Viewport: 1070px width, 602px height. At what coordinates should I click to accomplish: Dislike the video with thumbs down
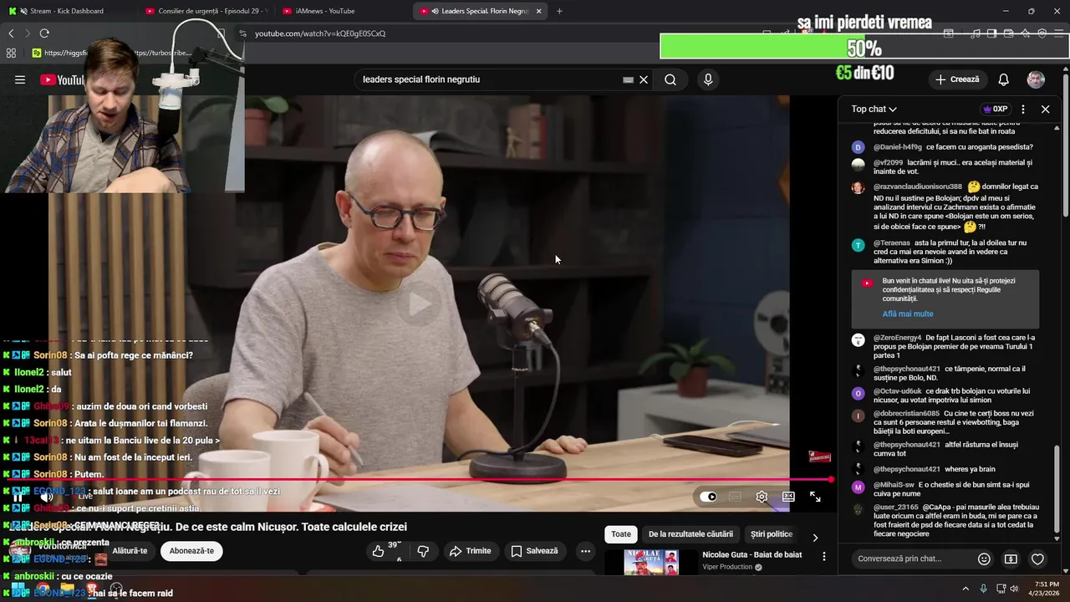[x=423, y=551]
